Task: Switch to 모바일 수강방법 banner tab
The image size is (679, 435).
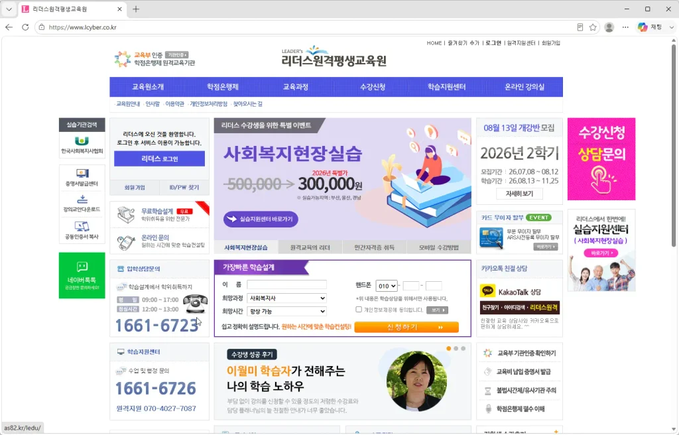Action: pos(439,247)
